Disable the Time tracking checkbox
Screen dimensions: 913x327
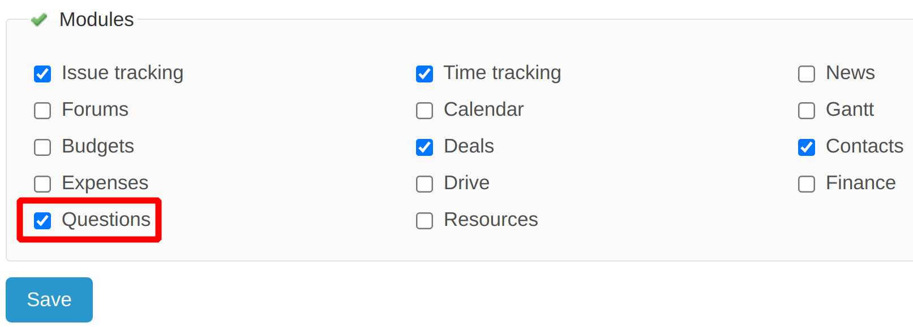[x=425, y=74]
